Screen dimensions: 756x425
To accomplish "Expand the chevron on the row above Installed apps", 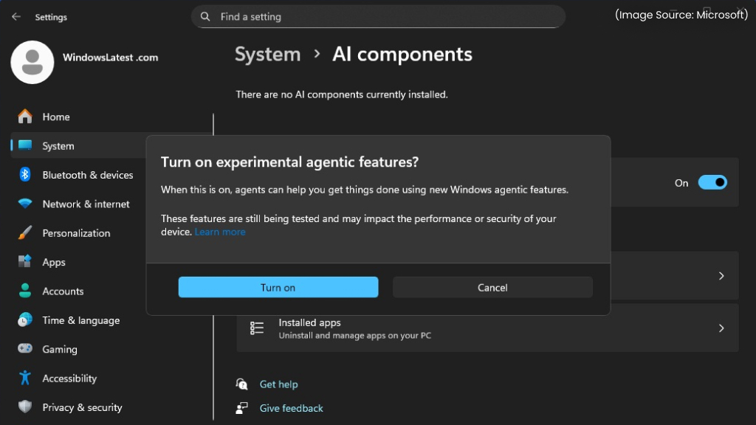I will point(721,275).
